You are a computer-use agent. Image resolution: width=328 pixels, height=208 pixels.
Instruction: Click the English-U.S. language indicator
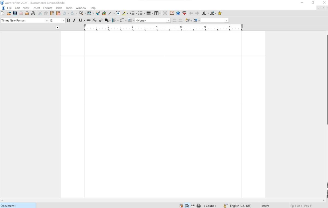[x=241, y=206]
